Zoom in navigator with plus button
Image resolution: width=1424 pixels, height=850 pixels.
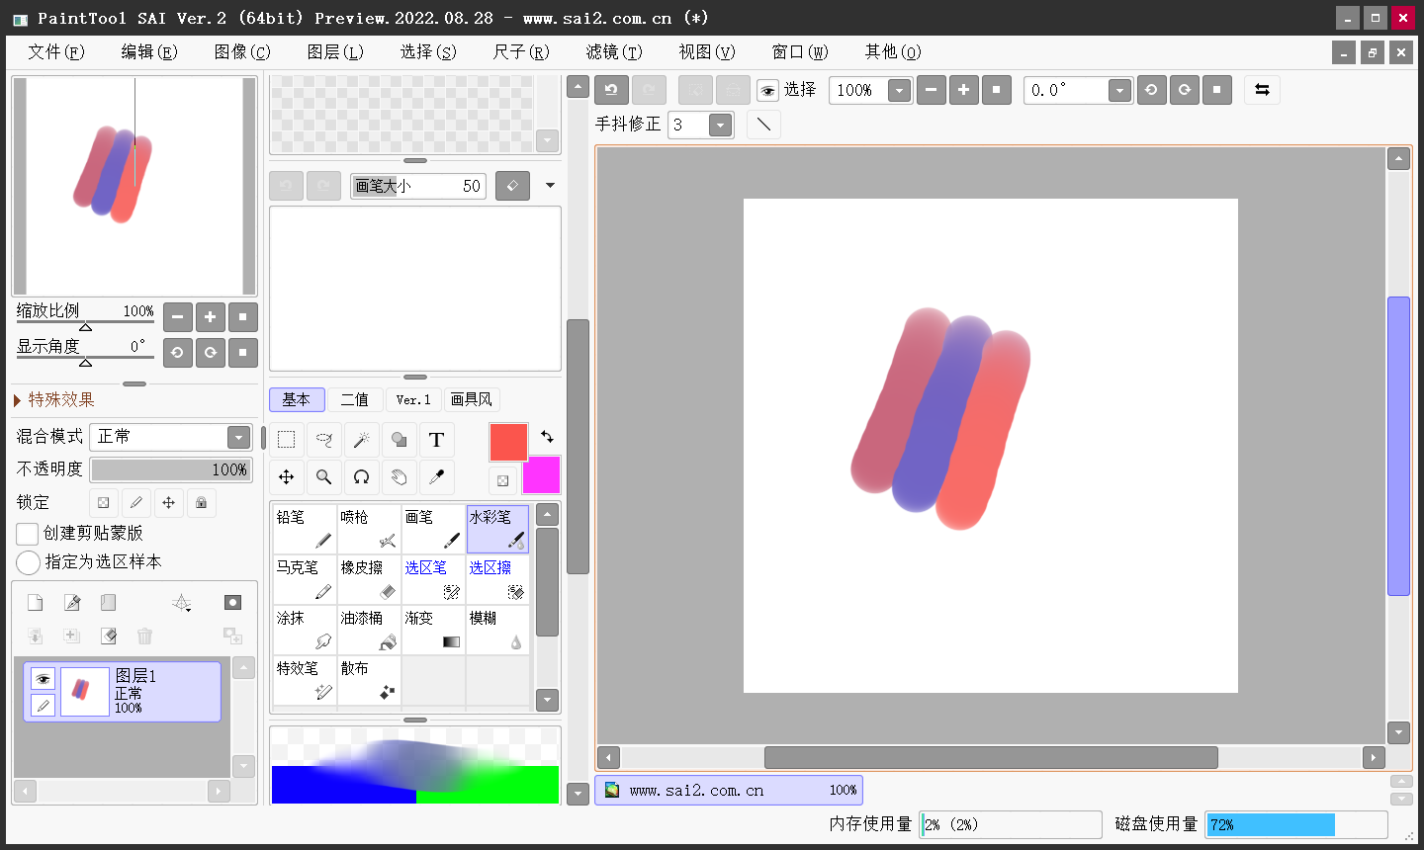[210, 317]
